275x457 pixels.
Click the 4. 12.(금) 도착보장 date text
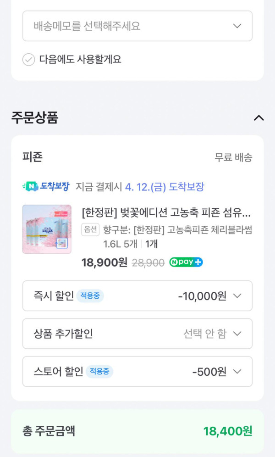tap(165, 187)
